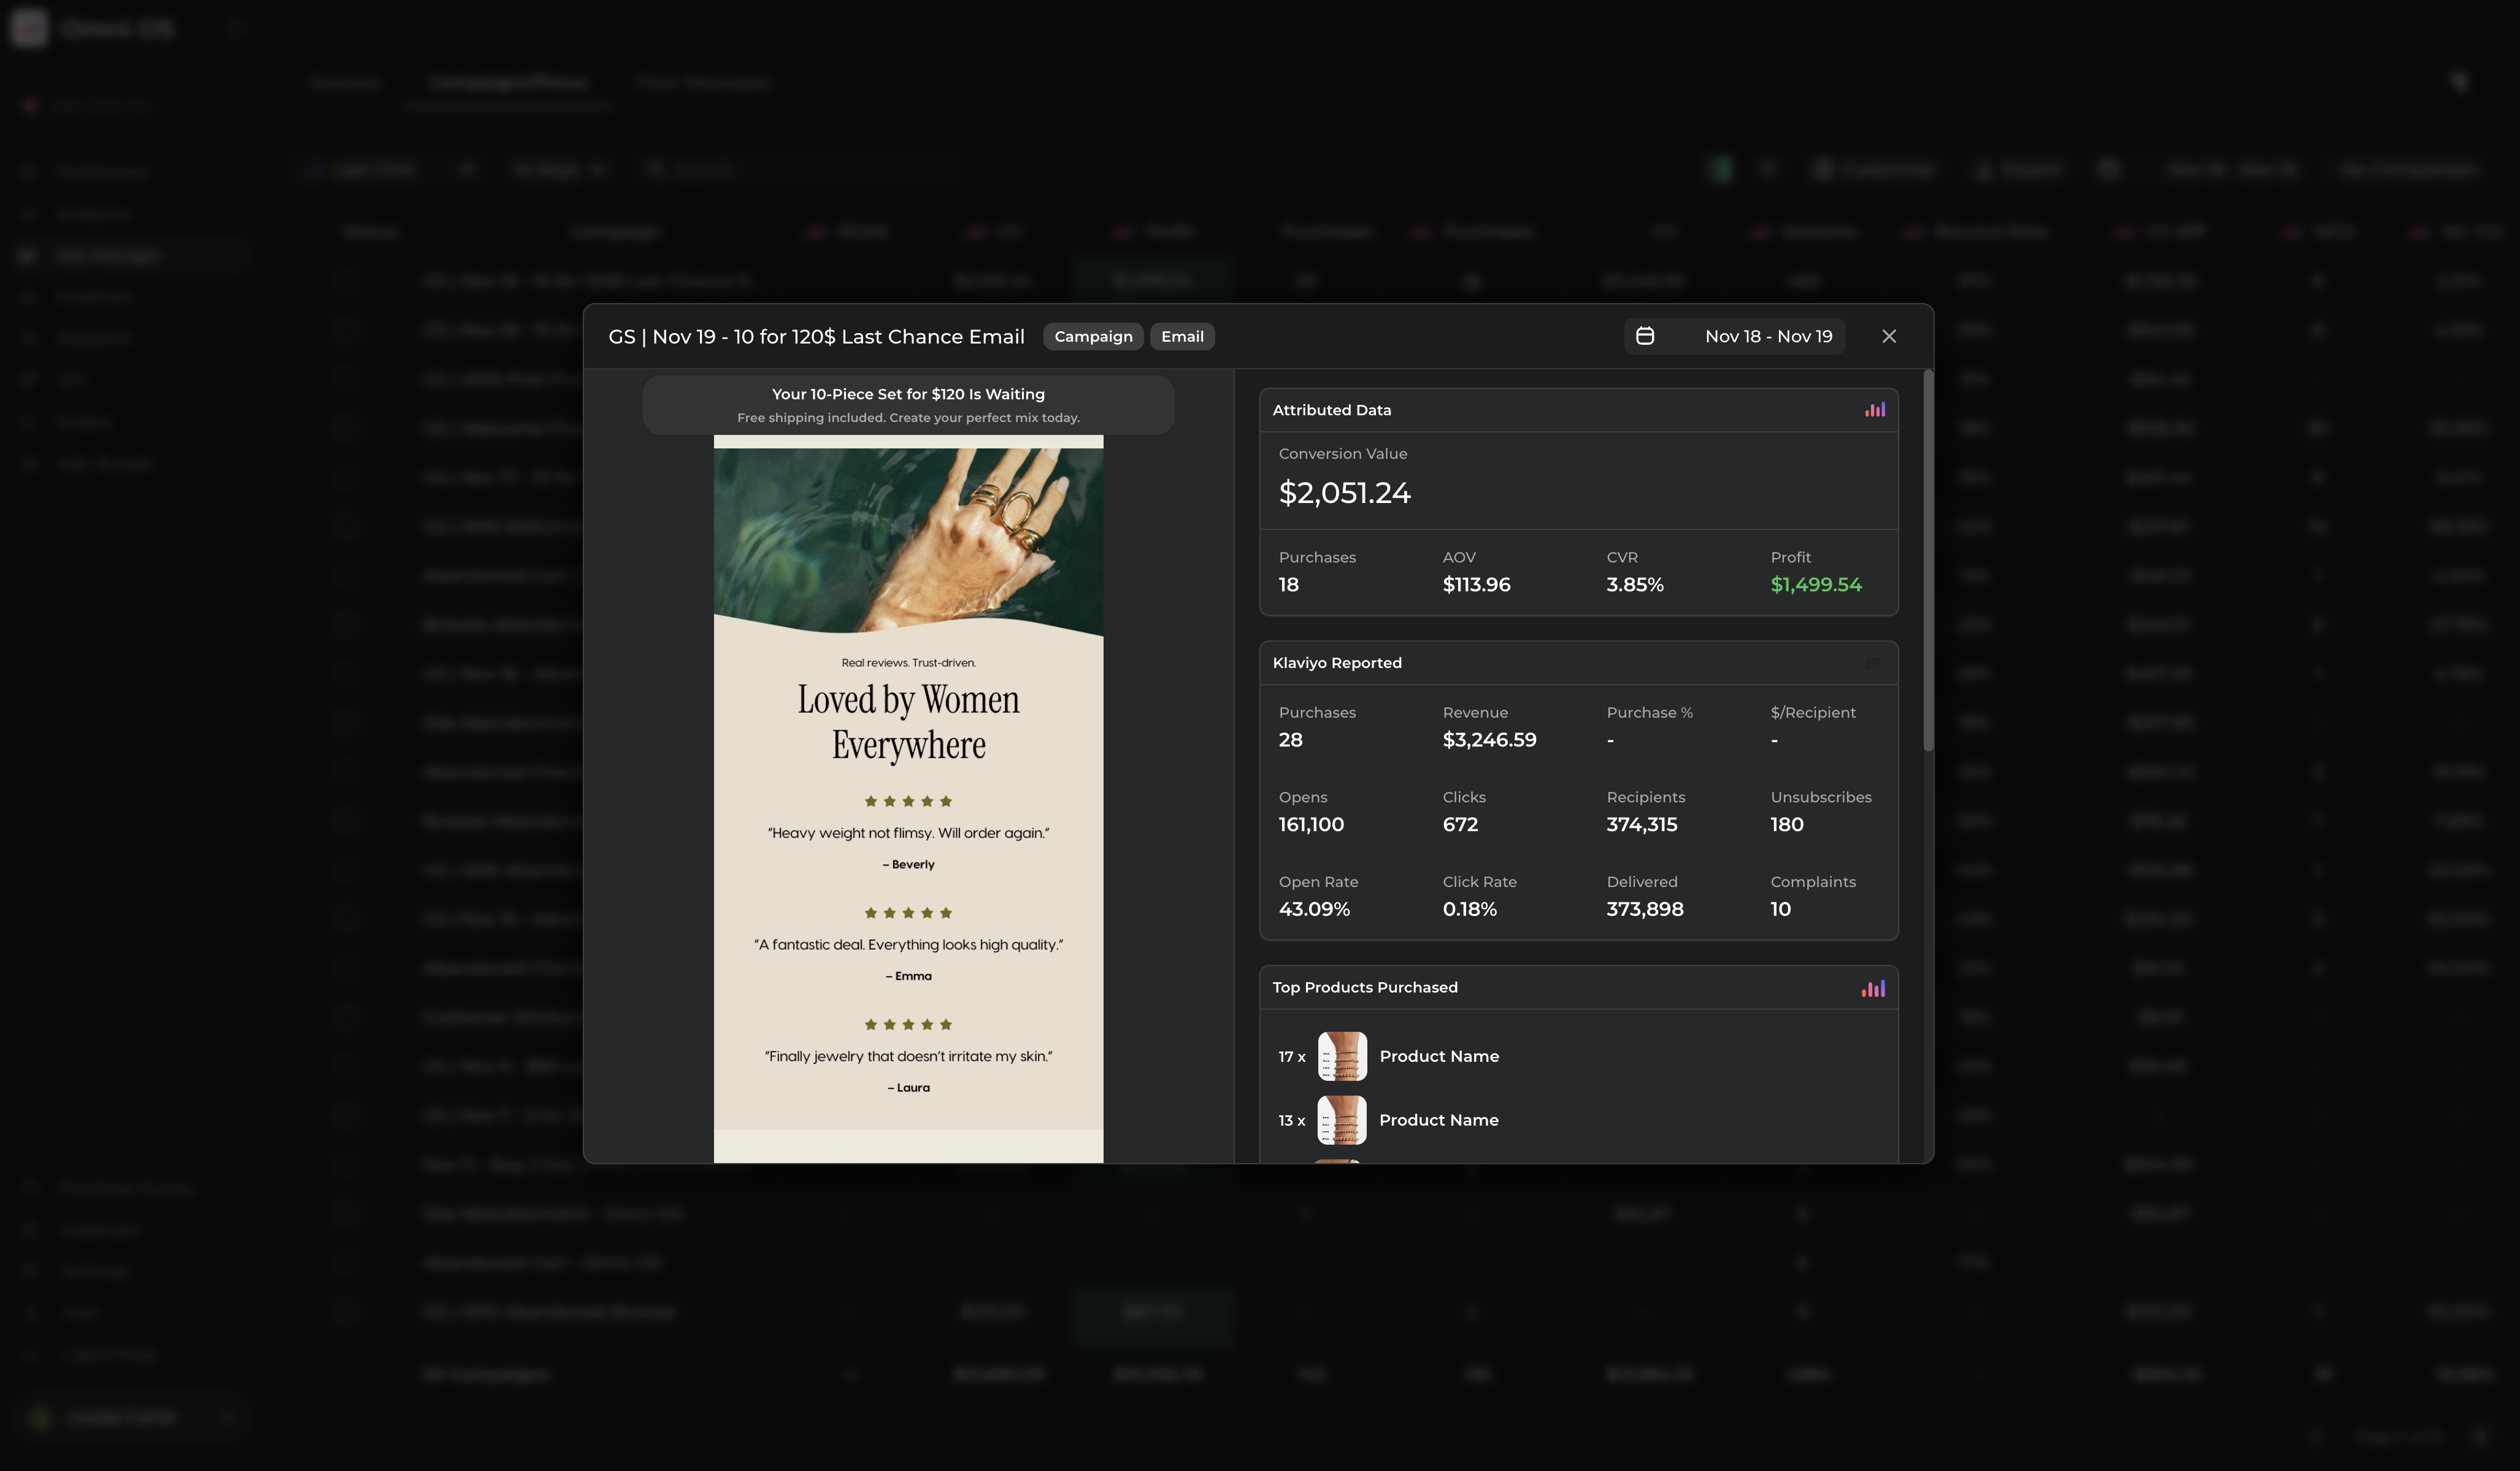Click the Campaign tag badge

pyautogui.click(x=1092, y=336)
